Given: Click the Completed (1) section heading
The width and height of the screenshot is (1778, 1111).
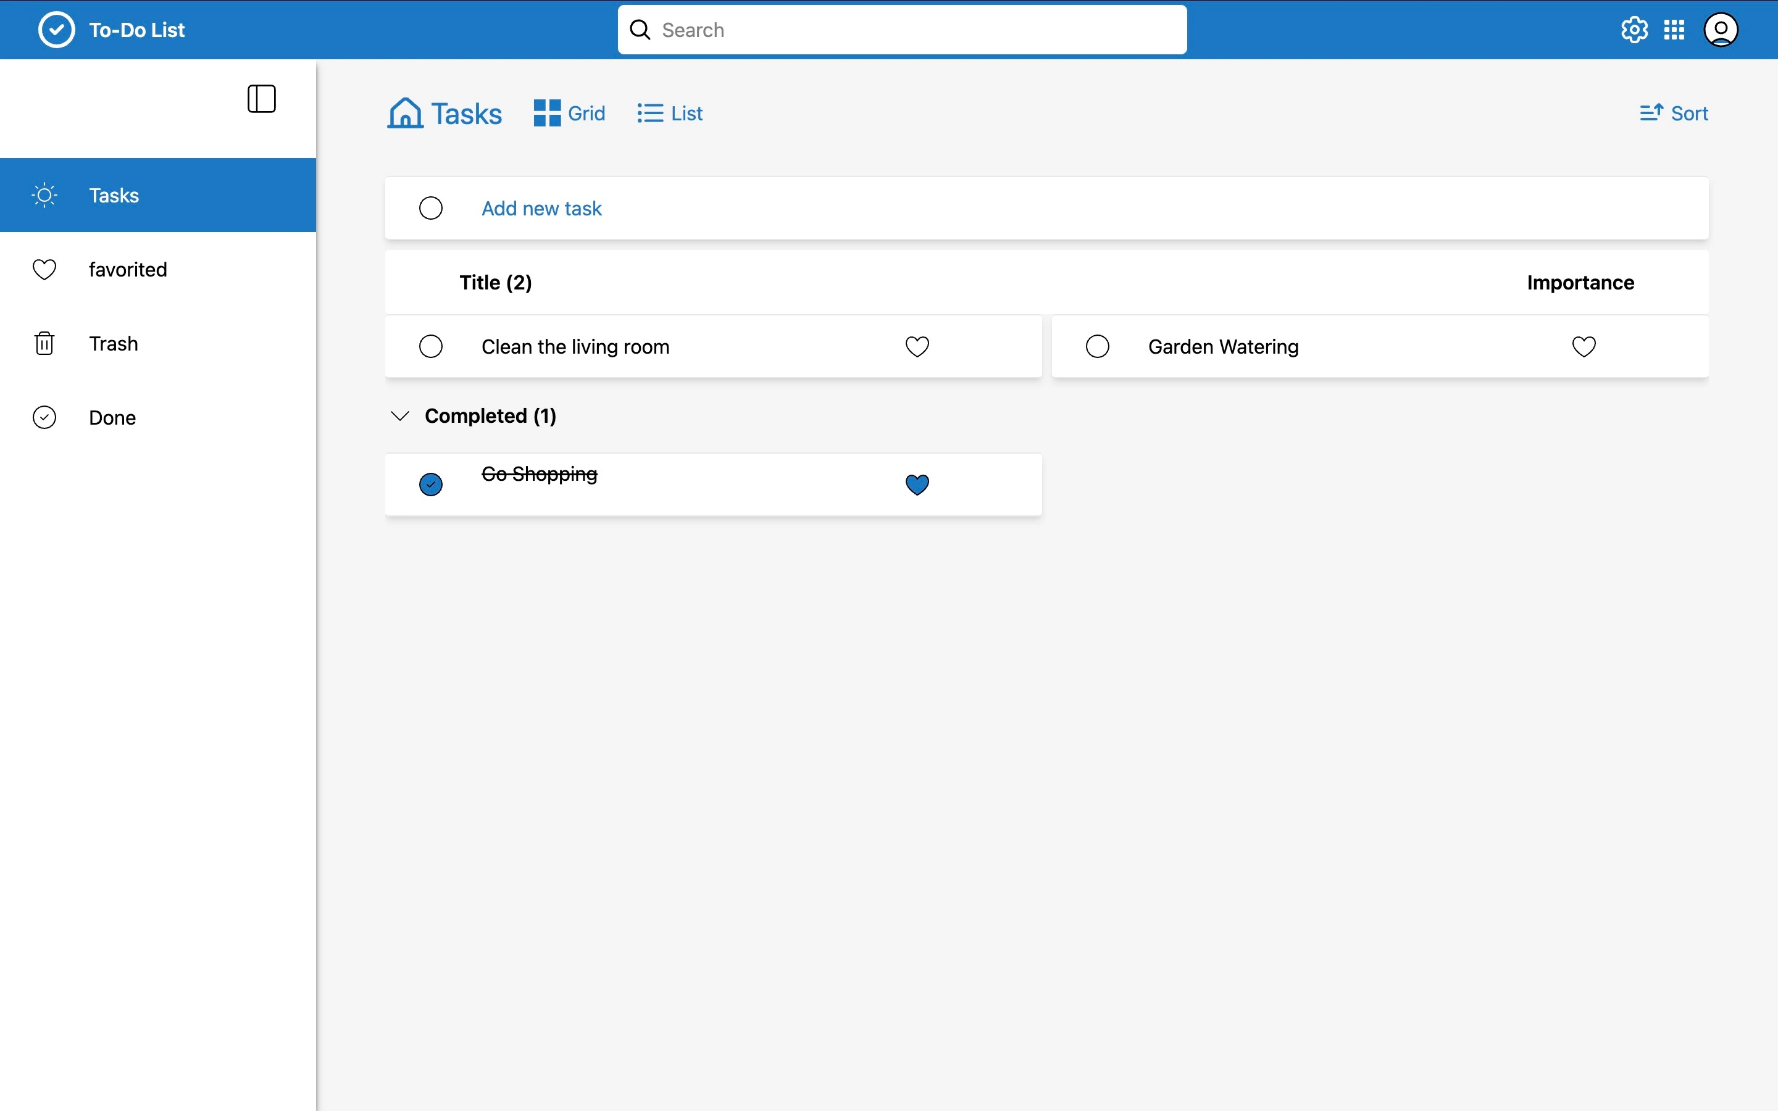Looking at the screenshot, I should tap(490, 416).
